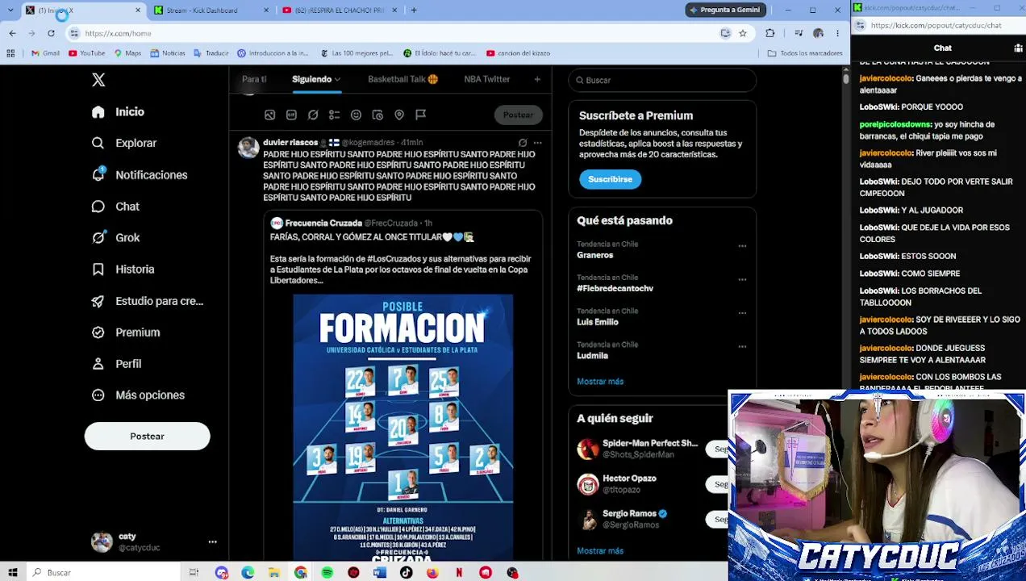Viewport: 1026px width, 581px height.
Task: Open more options on duvier riascos post
Action: click(537, 143)
